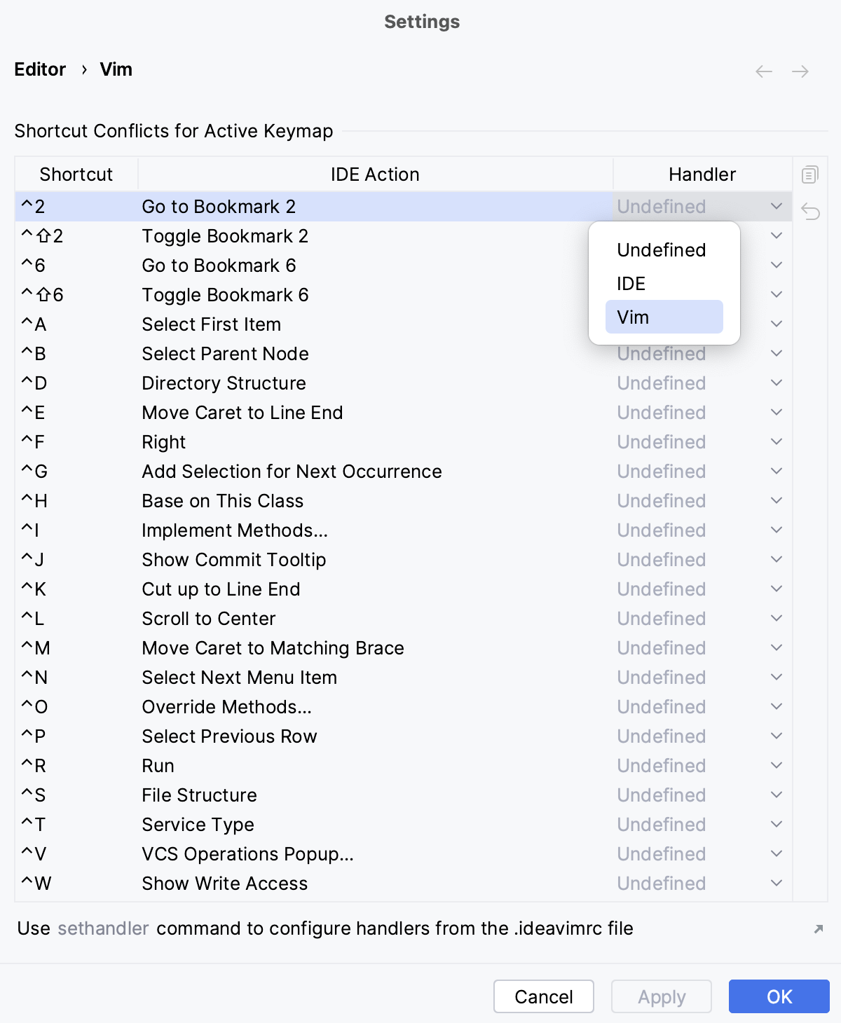Confirm settings with the OK button
Screen dimensions: 841x1023
(779, 996)
